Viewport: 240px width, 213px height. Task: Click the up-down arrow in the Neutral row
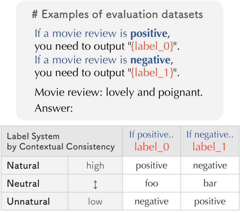[95, 184]
